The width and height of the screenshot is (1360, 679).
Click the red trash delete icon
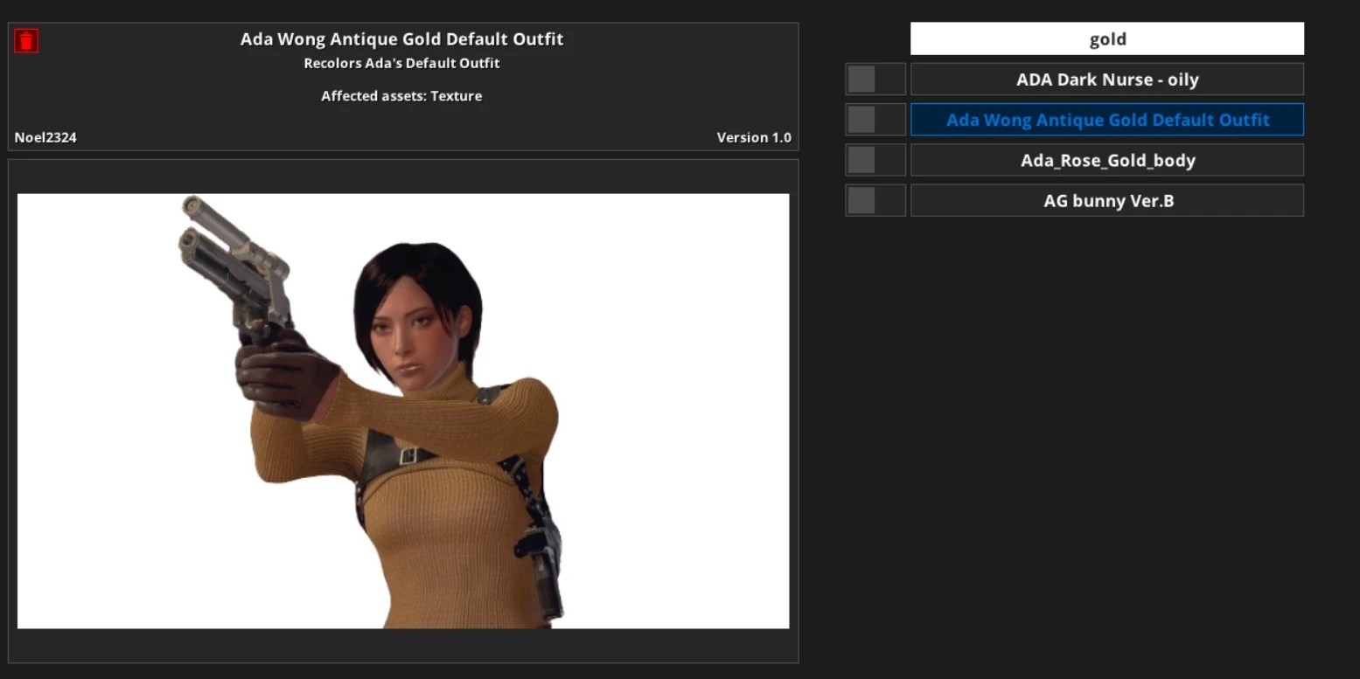26,40
